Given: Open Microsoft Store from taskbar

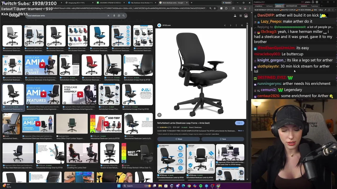Looking at the screenshot, I should 166,186.
